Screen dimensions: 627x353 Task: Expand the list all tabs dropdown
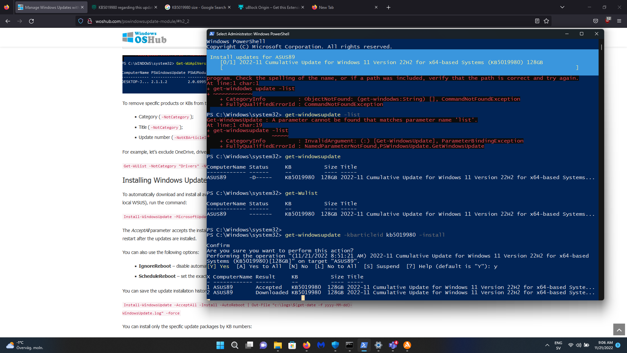(x=562, y=7)
